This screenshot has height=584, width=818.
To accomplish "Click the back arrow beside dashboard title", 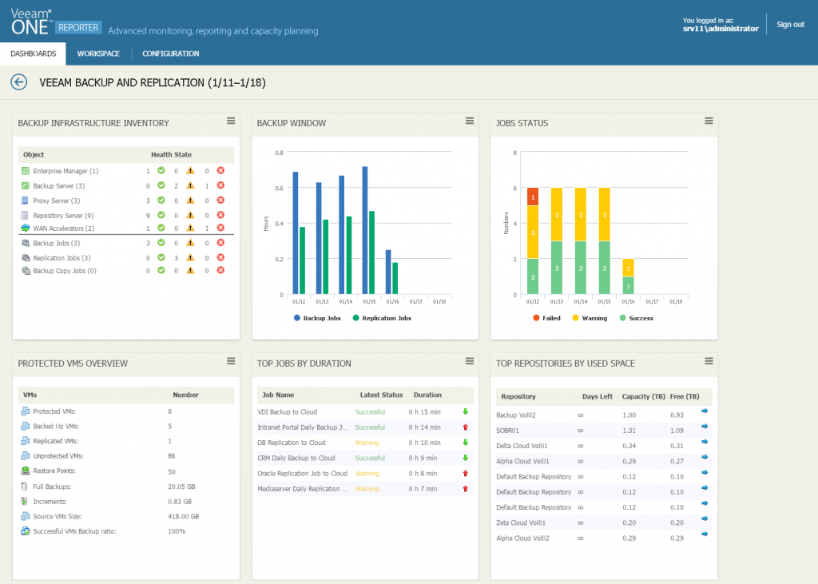I will pos(18,81).
